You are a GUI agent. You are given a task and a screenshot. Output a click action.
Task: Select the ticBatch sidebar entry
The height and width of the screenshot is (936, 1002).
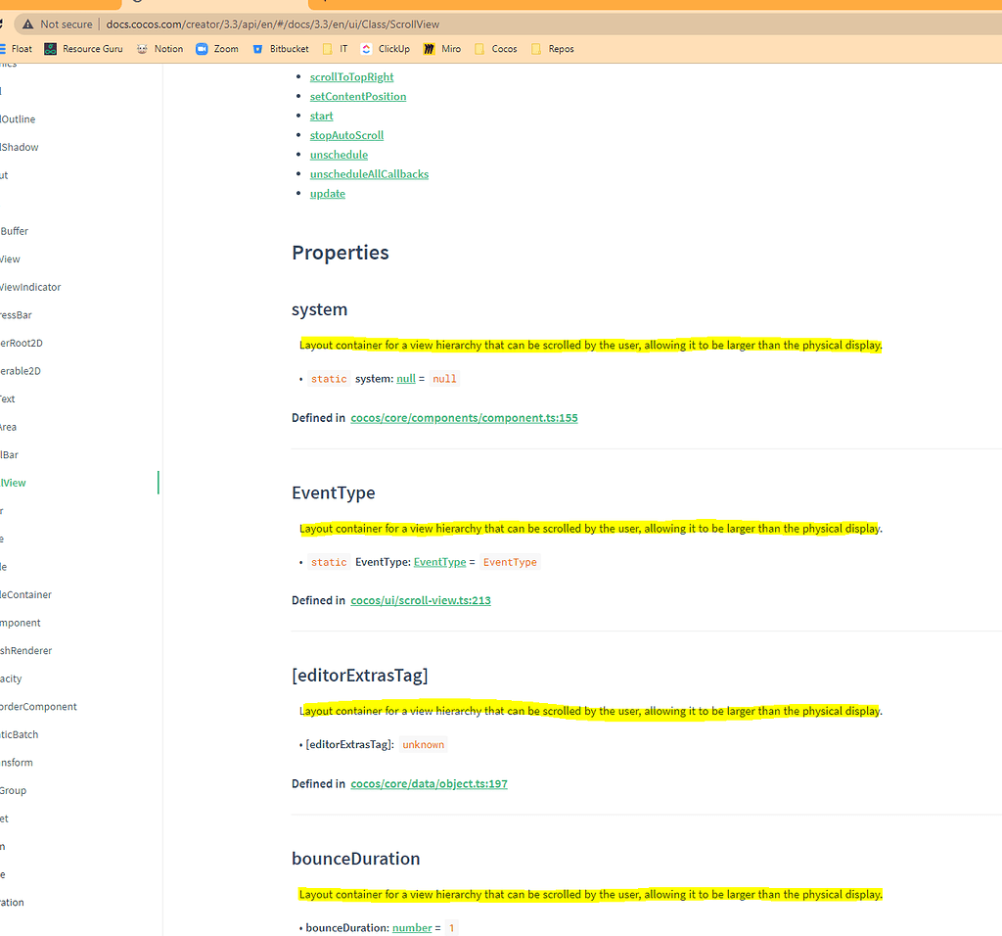(x=20, y=734)
